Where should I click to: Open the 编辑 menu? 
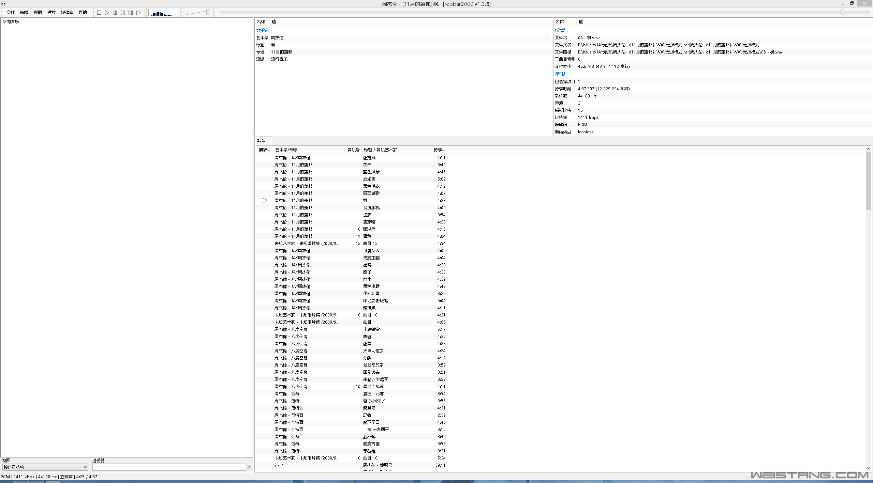[x=24, y=13]
